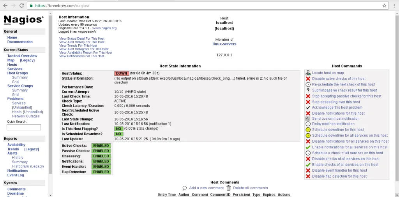Click the clock icon for Delay next host notification
The height and width of the screenshot is (197, 399).
(308, 124)
